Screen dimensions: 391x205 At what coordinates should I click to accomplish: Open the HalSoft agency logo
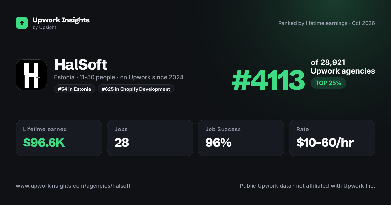(x=31, y=75)
